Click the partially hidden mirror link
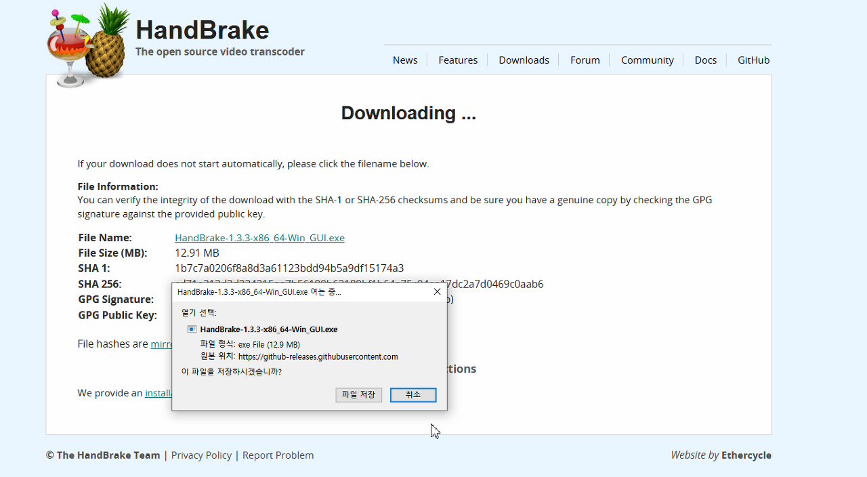 (x=162, y=344)
